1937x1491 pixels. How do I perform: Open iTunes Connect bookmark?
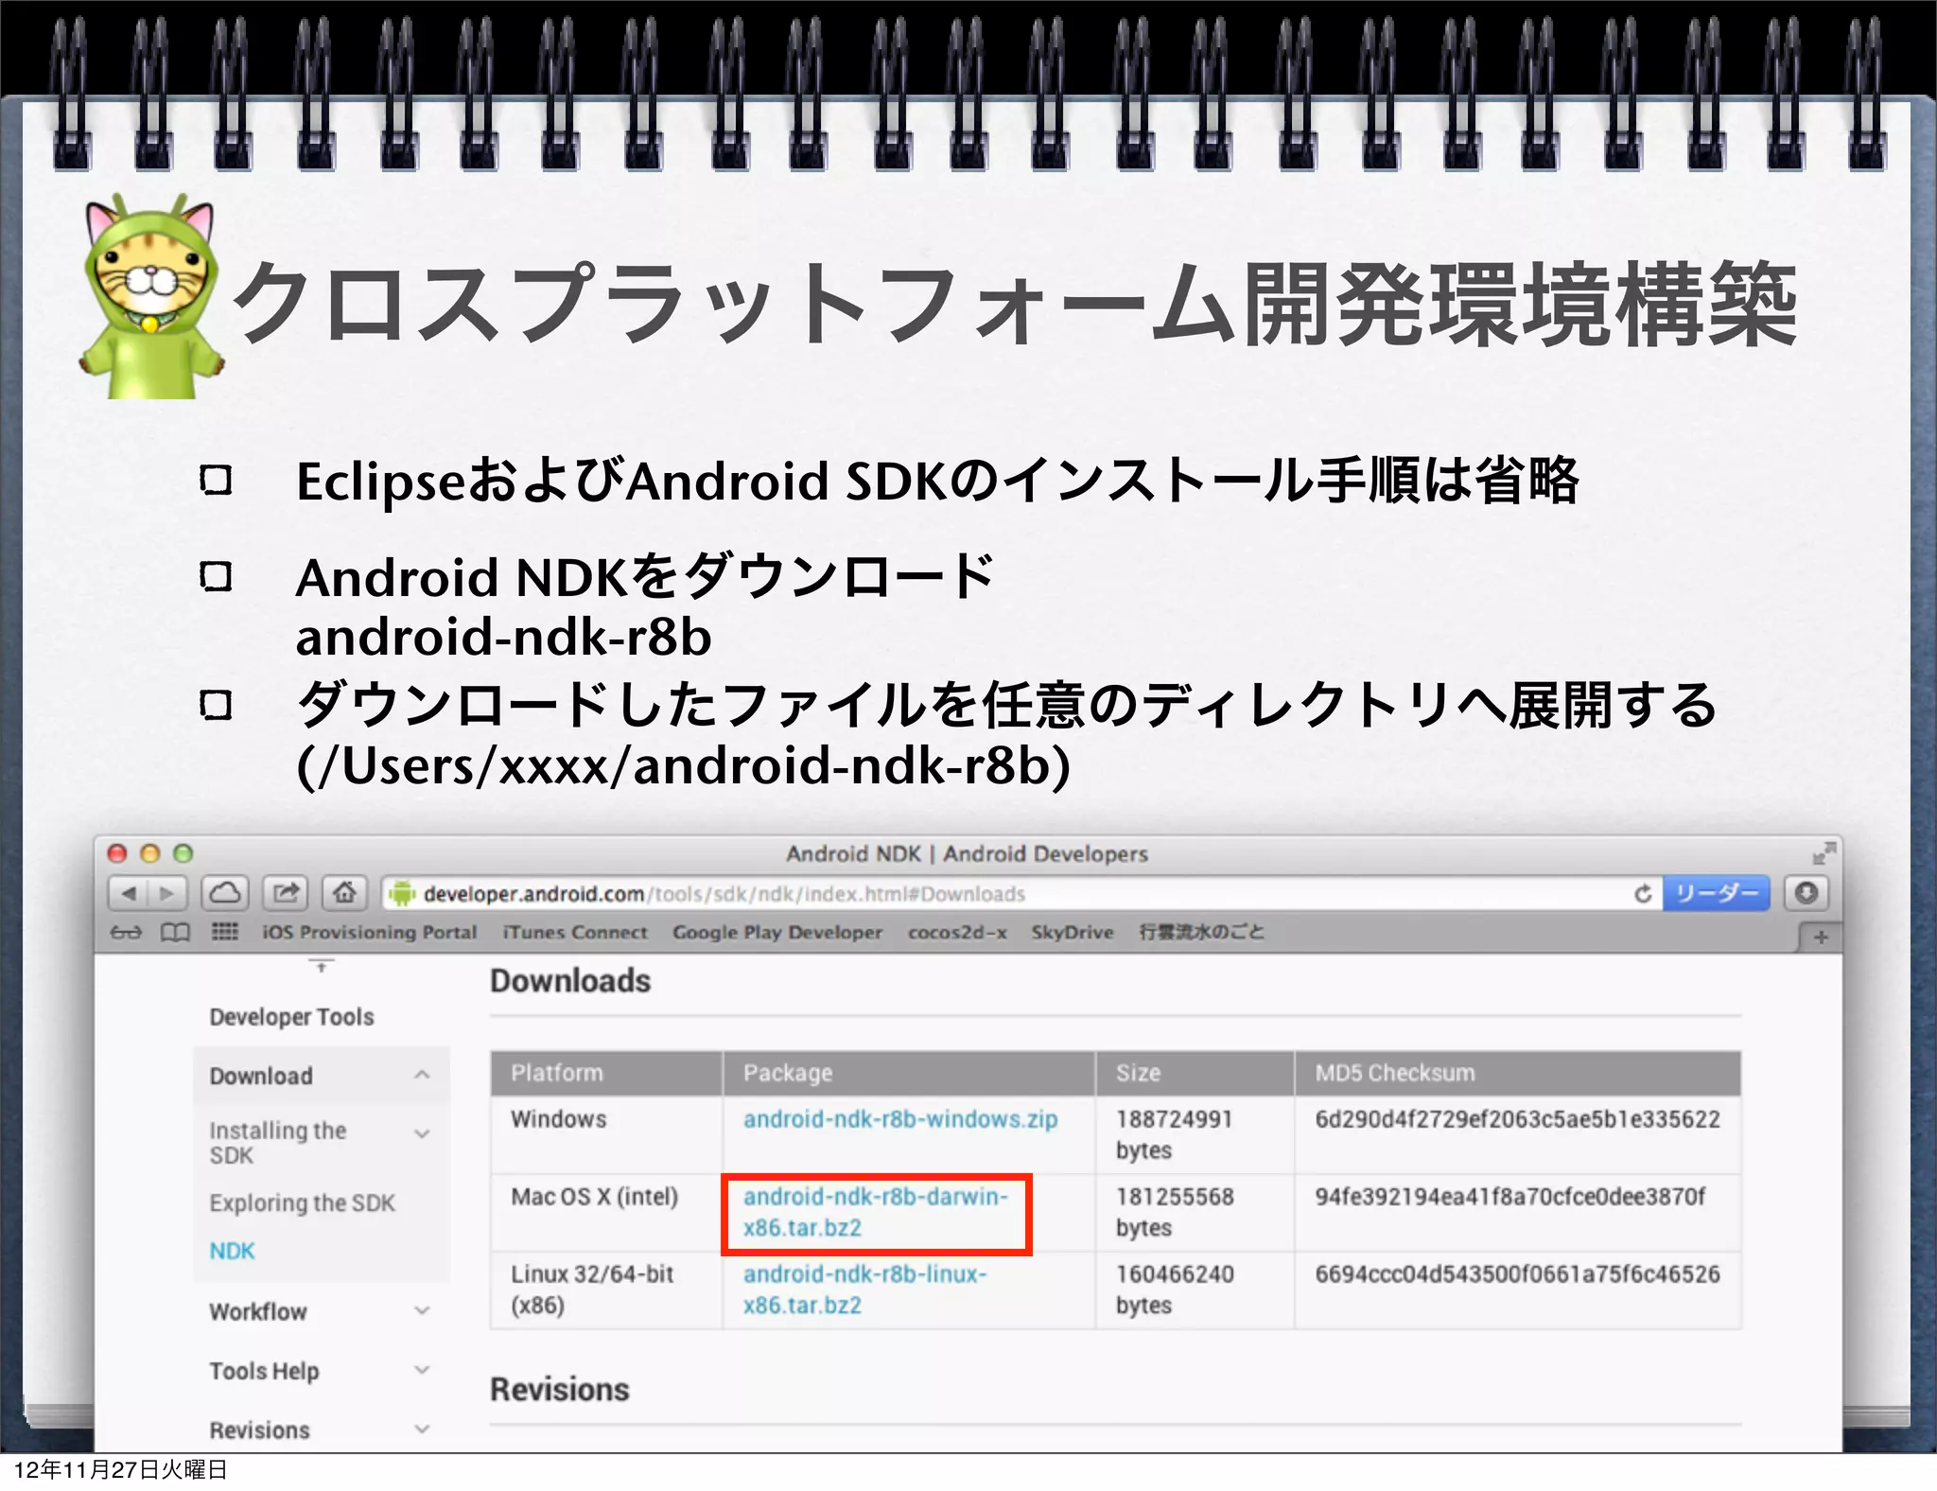tap(575, 933)
